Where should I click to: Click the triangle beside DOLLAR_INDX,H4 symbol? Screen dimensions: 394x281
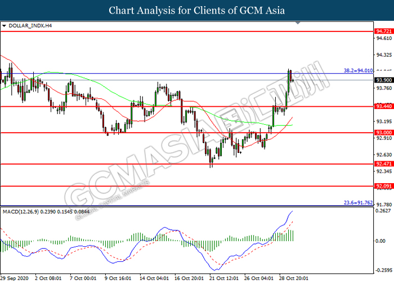[5, 26]
